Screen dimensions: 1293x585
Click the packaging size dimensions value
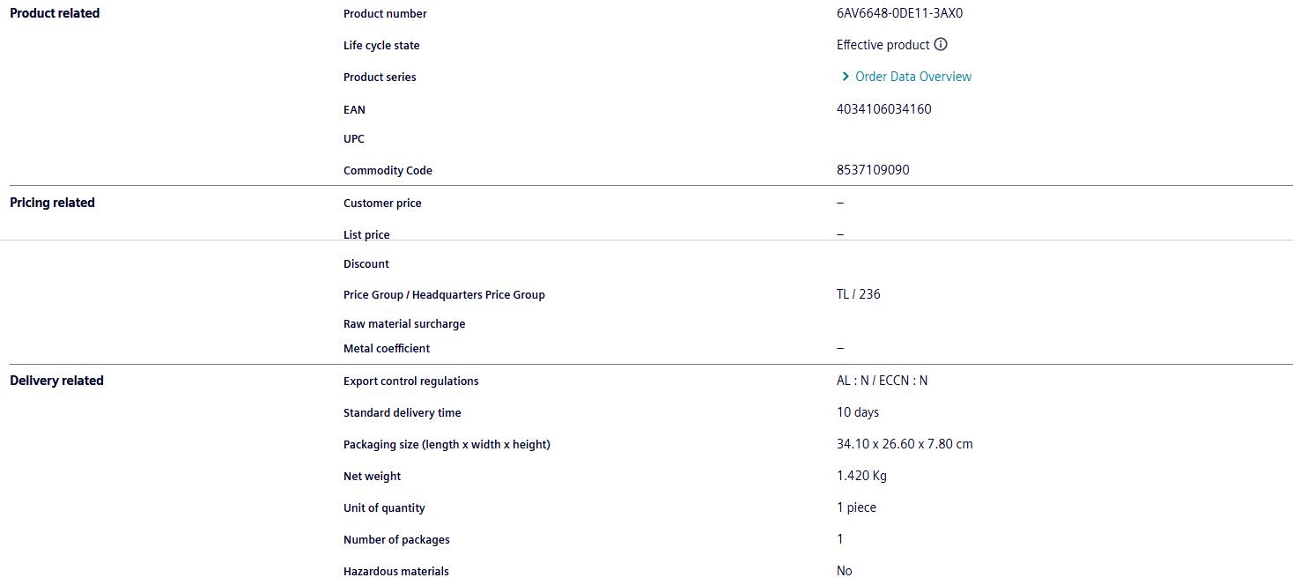click(x=905, y=444)
